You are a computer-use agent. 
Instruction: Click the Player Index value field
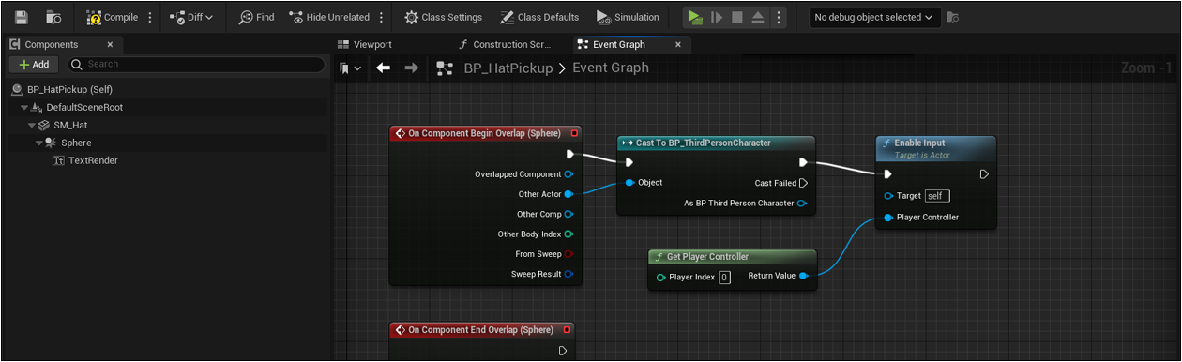[x=724, y=277]
